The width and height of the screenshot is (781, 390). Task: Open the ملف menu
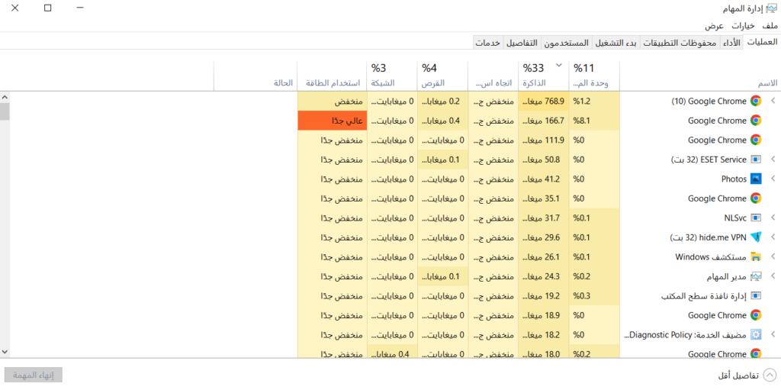pos(769,26)
